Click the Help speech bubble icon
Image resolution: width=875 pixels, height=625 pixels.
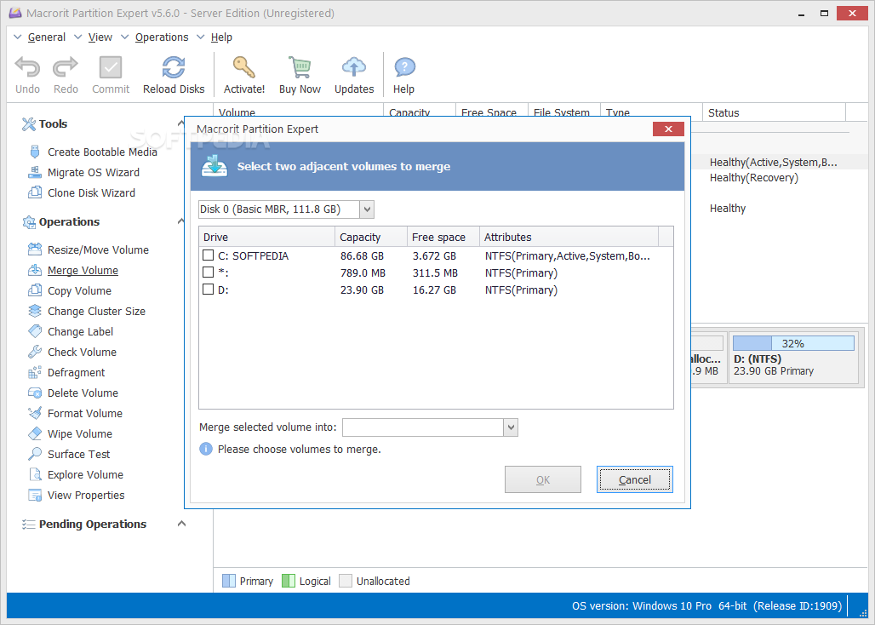coord(404,67)
